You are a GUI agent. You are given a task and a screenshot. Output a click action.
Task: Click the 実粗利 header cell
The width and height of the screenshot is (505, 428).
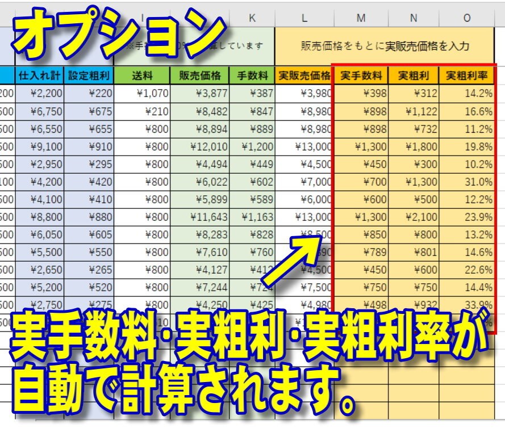414,75
